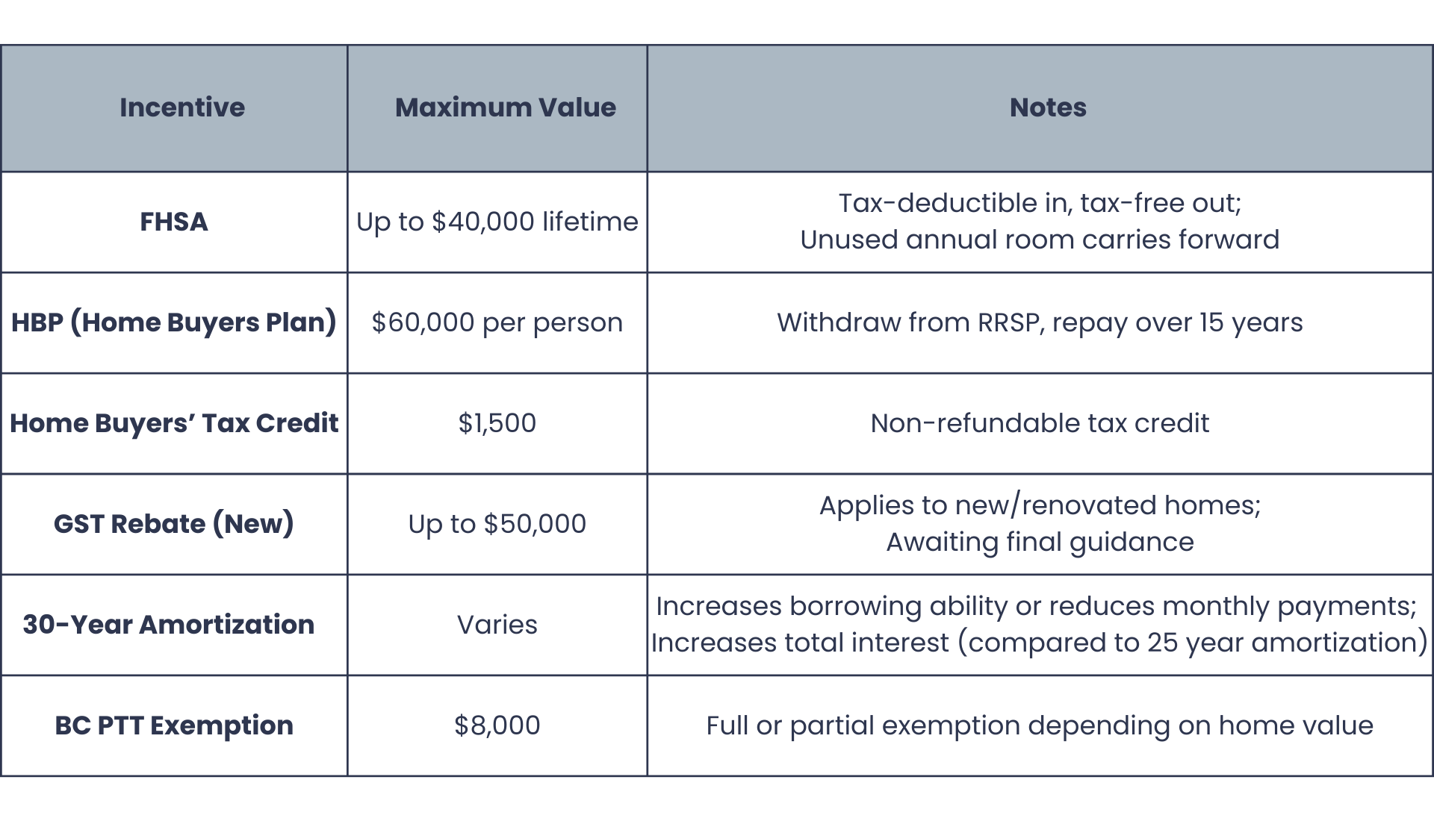
Task: Select the Home Buyers' Tax Credit label
Action: coord(174,423)
